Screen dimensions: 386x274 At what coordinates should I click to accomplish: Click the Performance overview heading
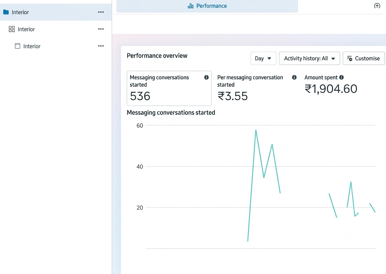coord(157,56)
